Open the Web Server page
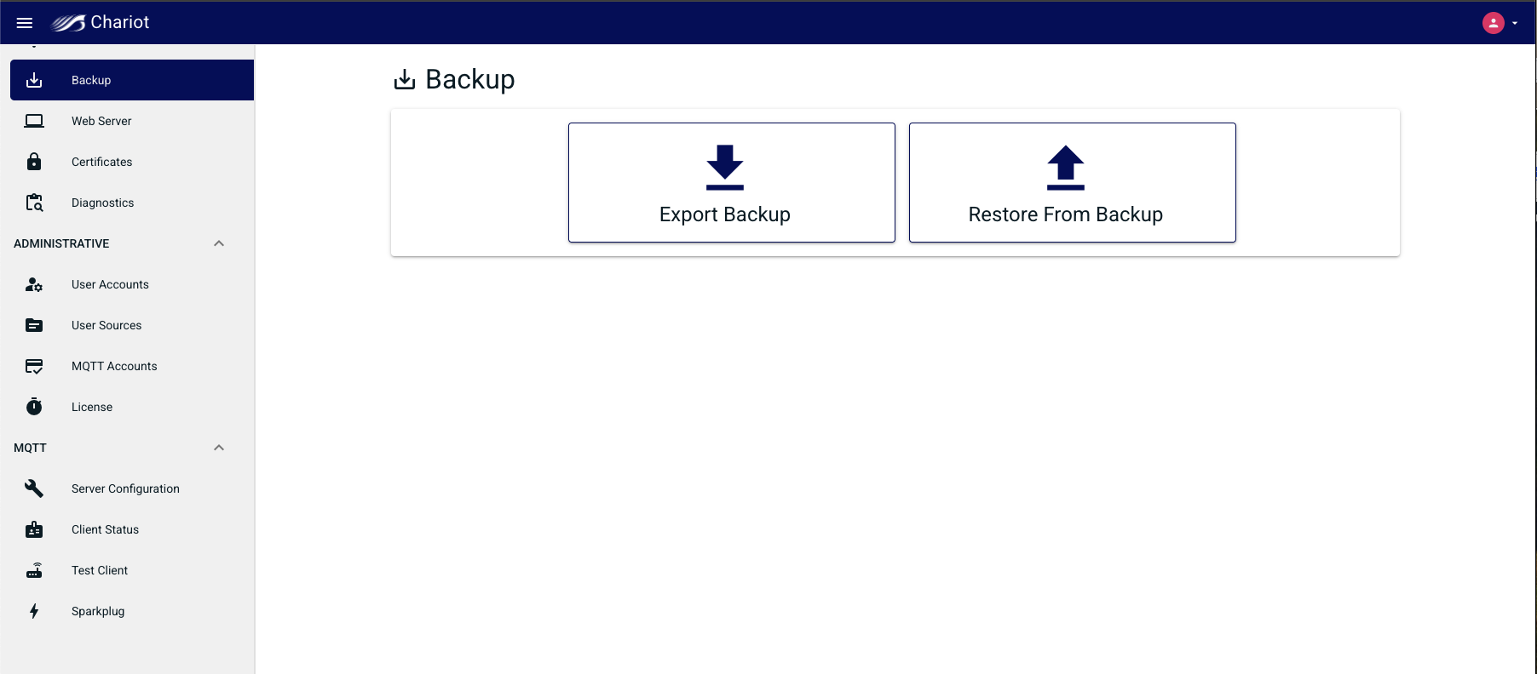The height and width of the screenshot is (674, 1537). click(101, 121)
